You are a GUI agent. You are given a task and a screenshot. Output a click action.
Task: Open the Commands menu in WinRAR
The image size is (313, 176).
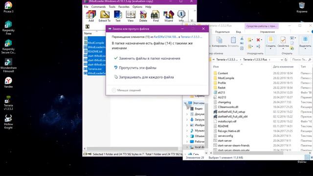(98, 7)
